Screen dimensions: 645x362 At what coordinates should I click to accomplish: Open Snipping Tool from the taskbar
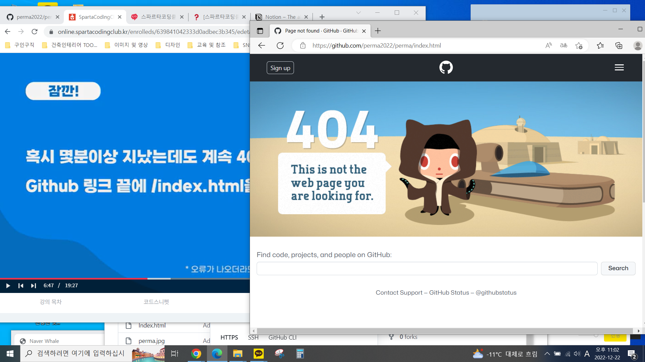[279, 354]
